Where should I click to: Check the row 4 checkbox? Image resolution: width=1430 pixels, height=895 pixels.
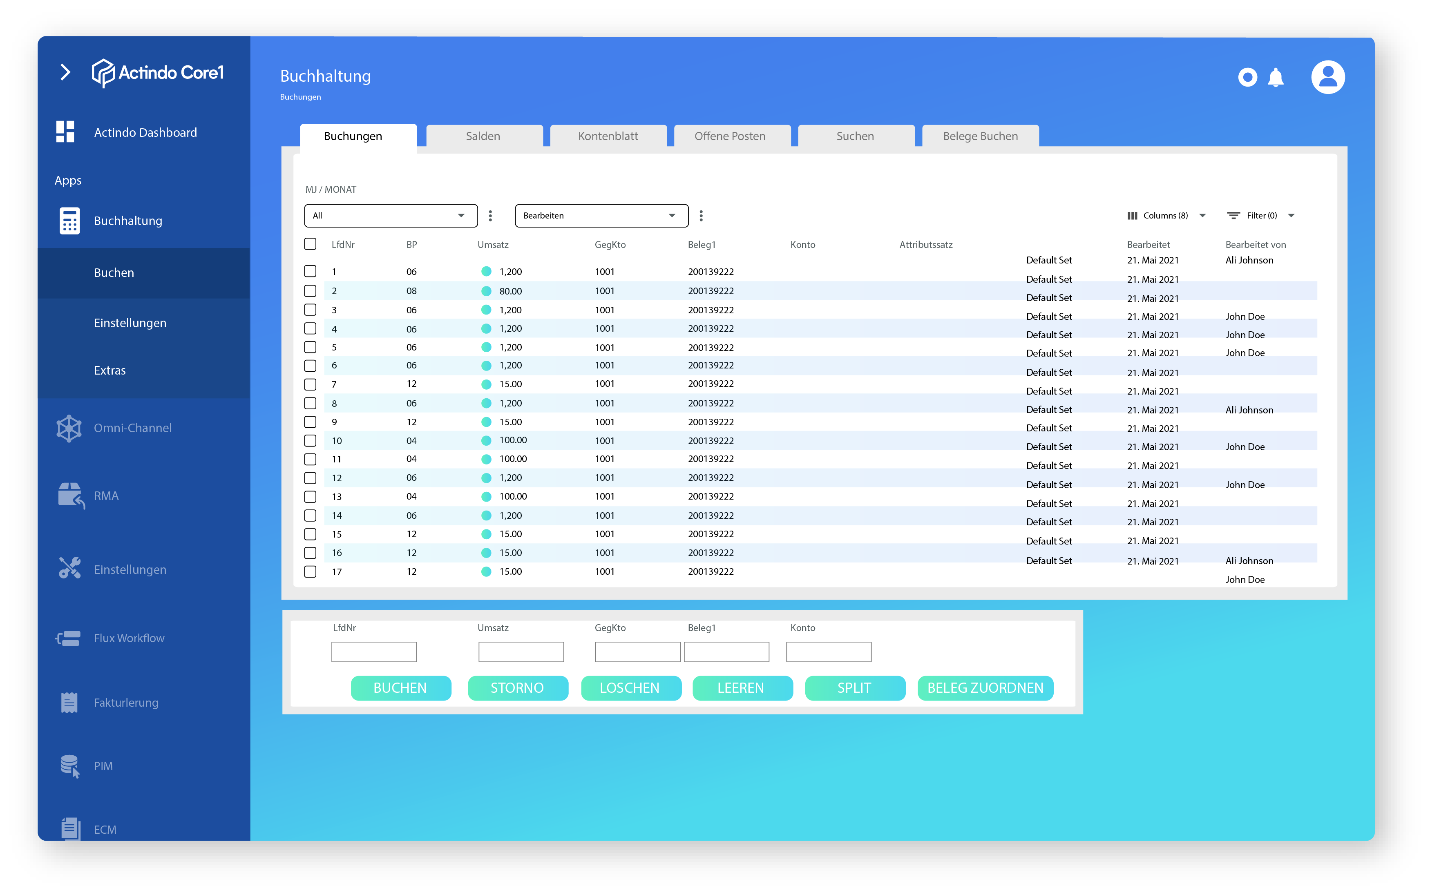coord(310,328)
